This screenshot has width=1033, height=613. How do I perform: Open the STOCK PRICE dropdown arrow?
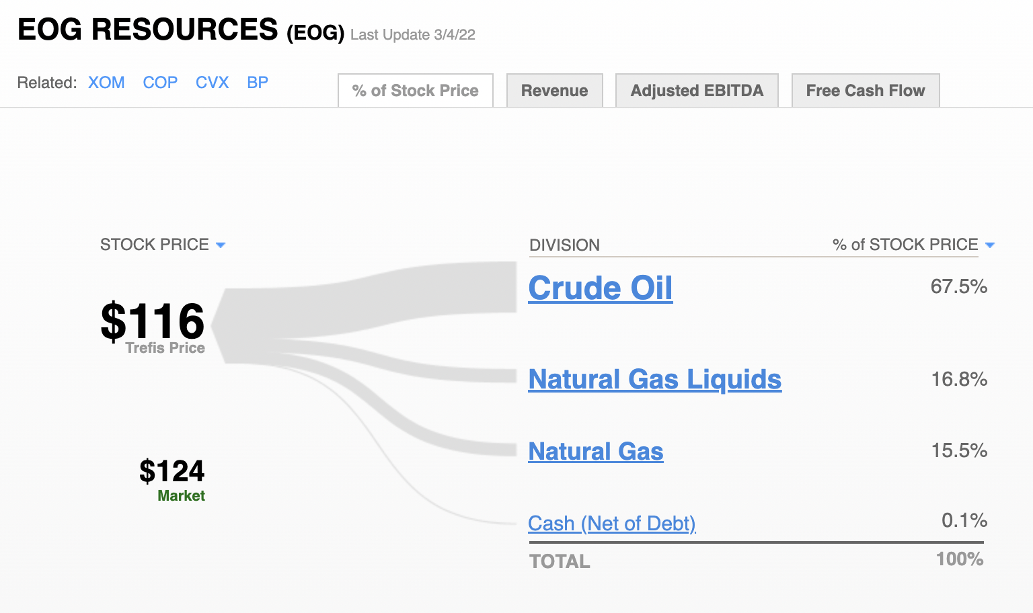[x=221, y=245]
